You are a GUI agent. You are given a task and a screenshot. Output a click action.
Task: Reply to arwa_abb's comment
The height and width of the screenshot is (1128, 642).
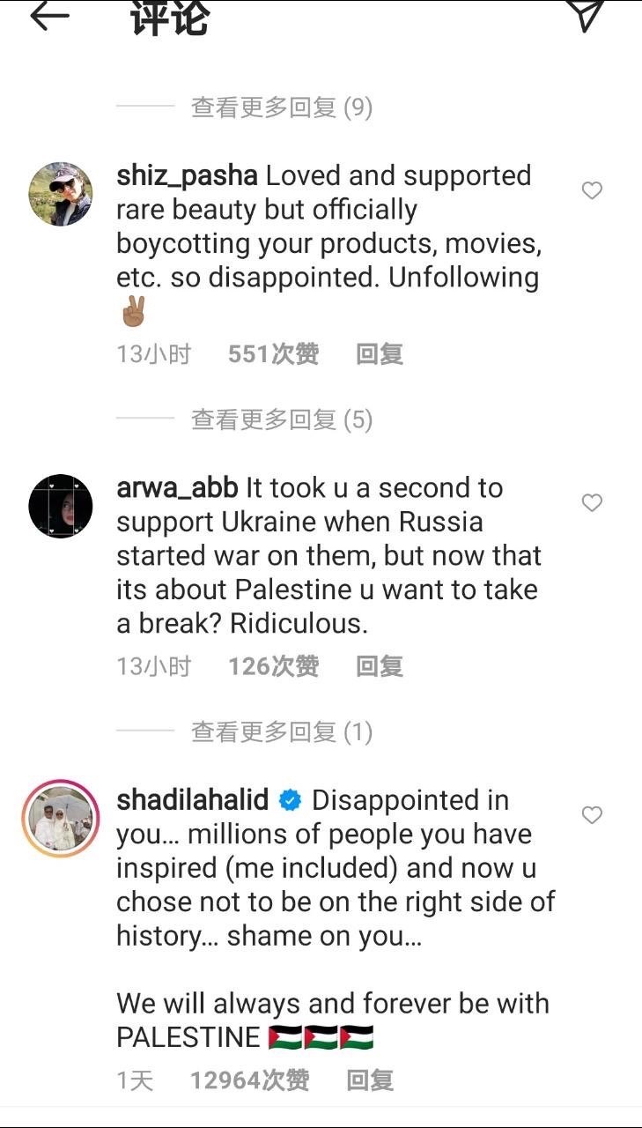tap(380, 666)
